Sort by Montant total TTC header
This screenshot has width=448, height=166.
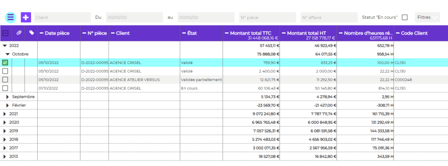tap(251, 33)
